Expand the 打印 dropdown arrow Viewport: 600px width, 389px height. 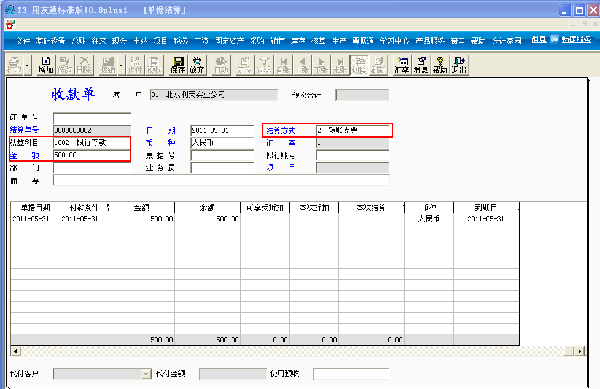[27, 65]
